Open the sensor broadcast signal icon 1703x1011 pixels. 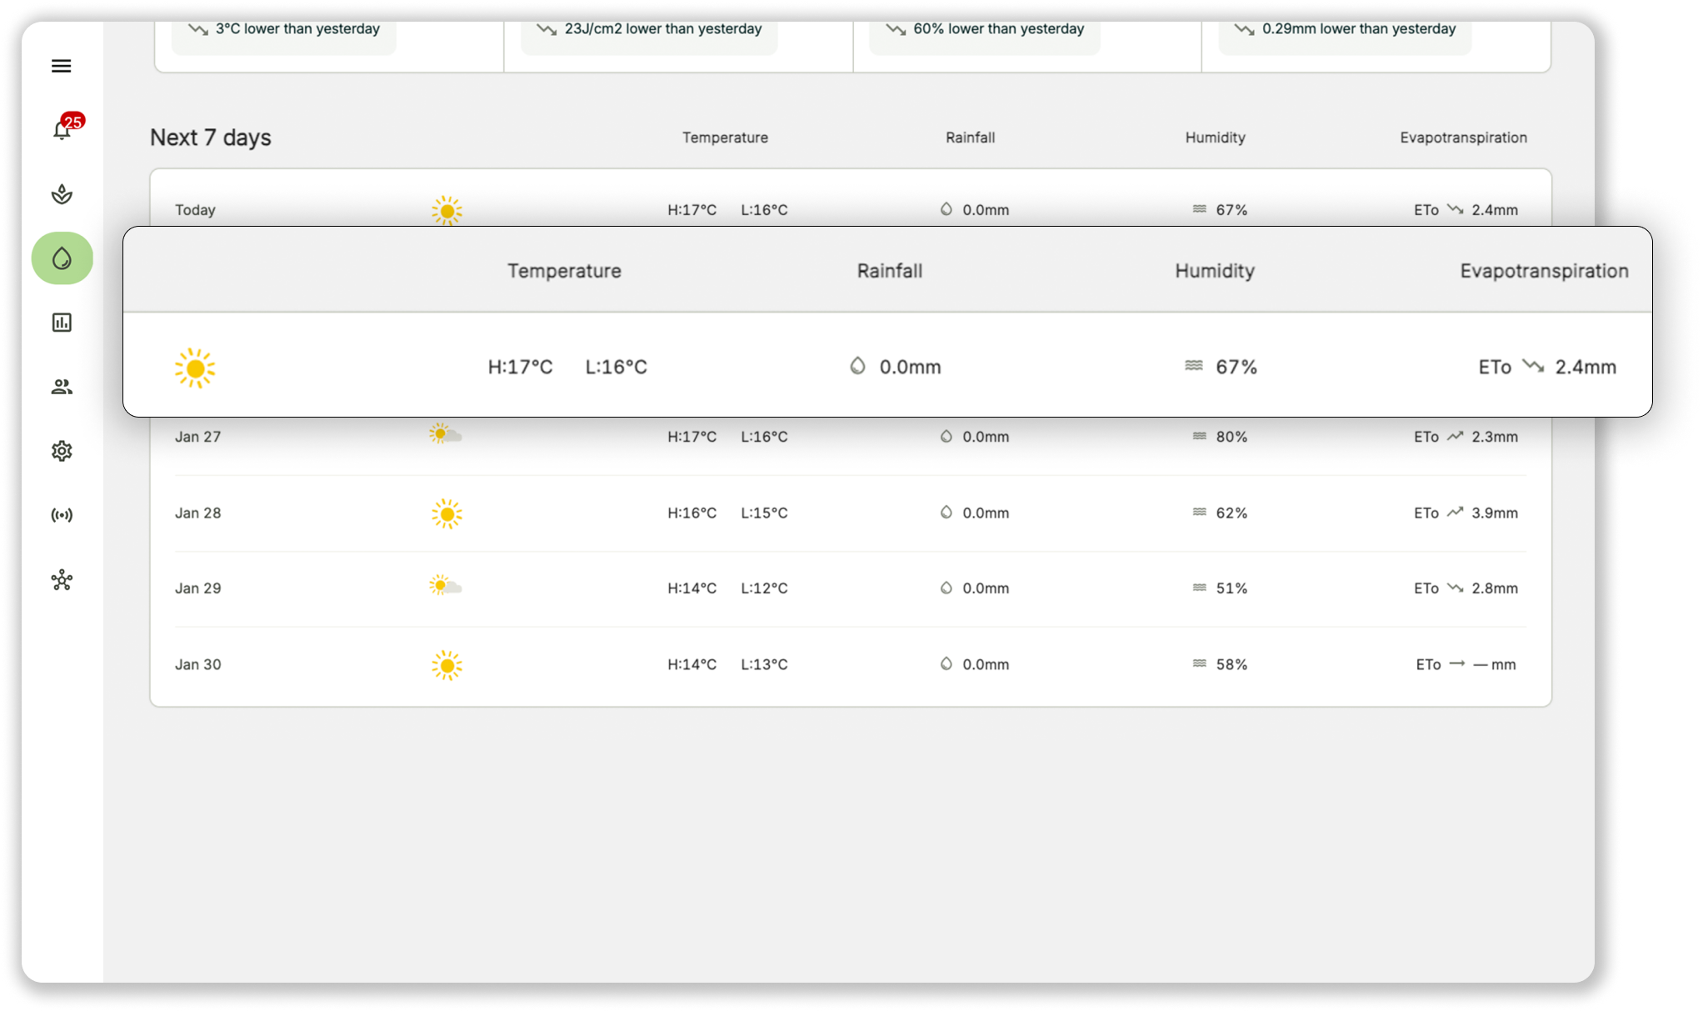click(x=62, y=515)
